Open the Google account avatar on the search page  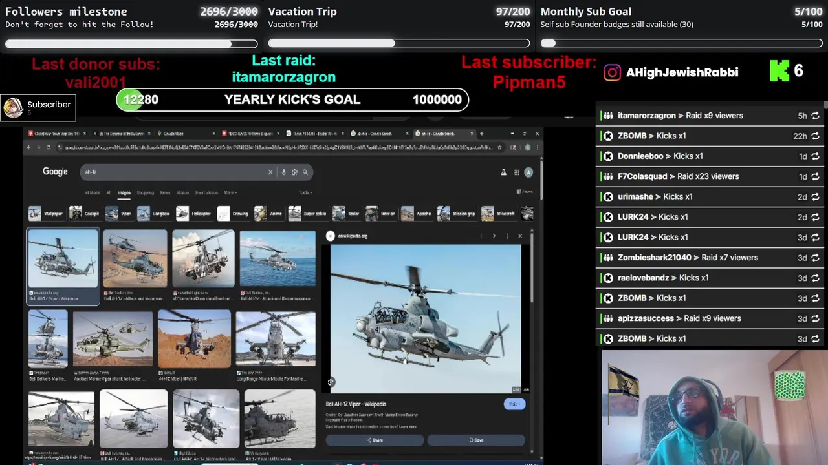coord(528,172)
